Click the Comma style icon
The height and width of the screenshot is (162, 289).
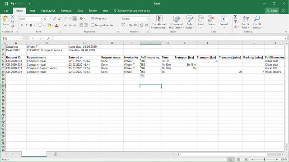tap(135, 25)
